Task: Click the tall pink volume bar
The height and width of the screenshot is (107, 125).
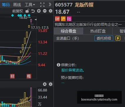Action: point(31,97)
